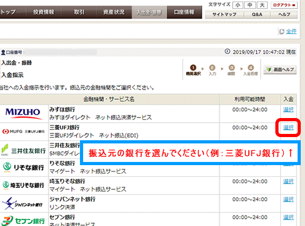Screen dimensions: 305x226
Task: Select 三菱UFJ銀行 for deposit
Action: [288, 128]
